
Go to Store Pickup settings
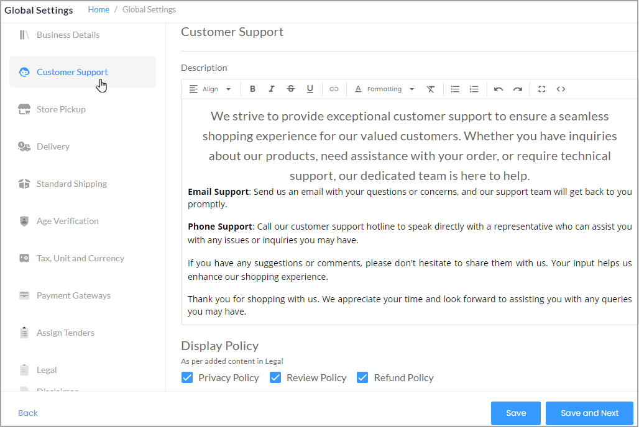coord(61,109)
